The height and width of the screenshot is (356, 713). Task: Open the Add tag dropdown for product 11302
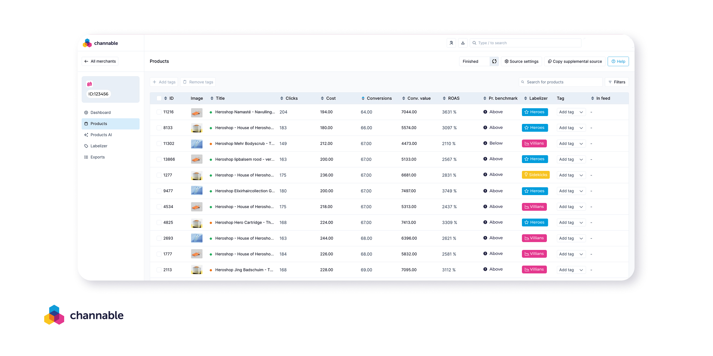(571, 143)
